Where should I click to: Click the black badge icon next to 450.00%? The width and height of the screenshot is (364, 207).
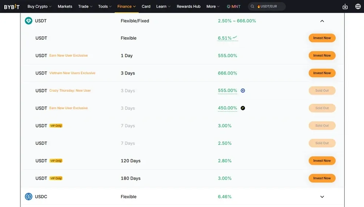click(x=243, y=108)
